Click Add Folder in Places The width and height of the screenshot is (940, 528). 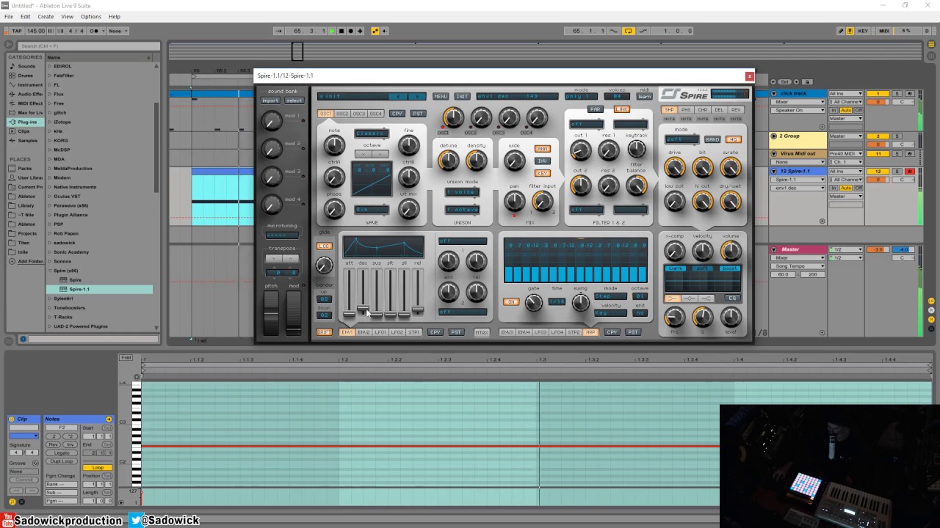[x=30, y=261]
